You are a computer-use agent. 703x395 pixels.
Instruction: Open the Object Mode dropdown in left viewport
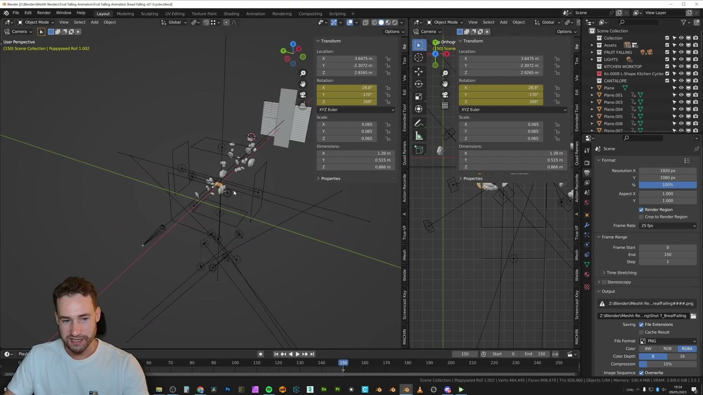pos(36,22)
